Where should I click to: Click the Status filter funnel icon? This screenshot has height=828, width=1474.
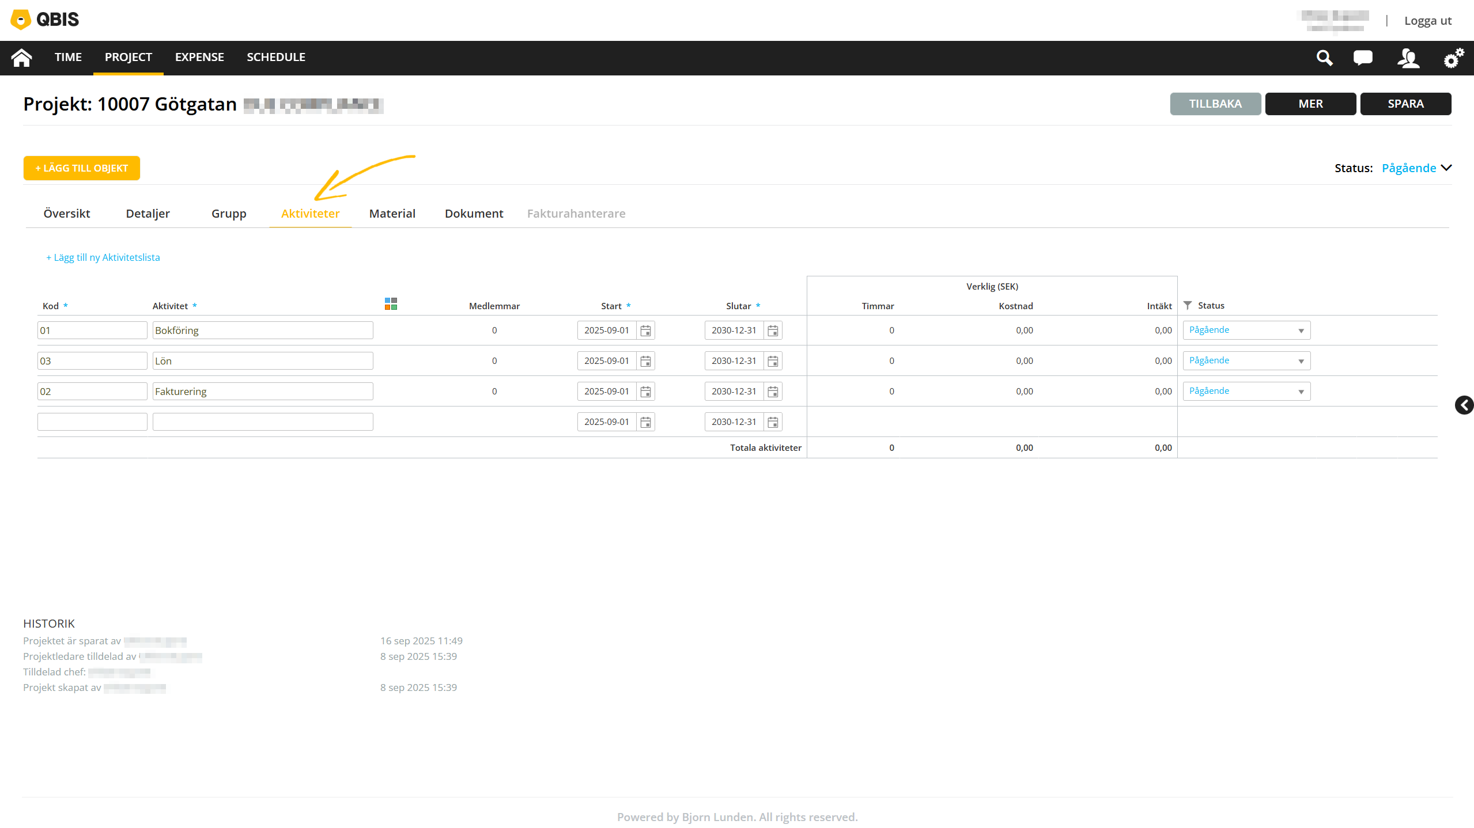click(x=1187, y=305)
